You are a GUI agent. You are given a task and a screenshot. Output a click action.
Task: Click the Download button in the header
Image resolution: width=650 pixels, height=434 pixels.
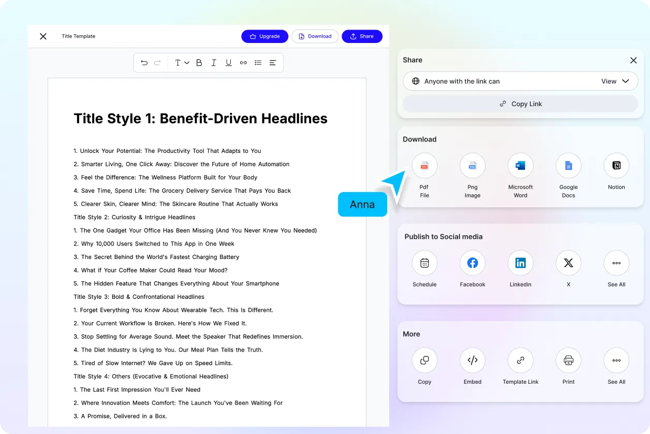pos(315,36)
